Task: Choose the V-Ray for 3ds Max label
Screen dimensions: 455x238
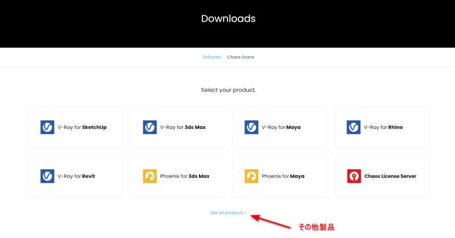Action: pos(183,127)
